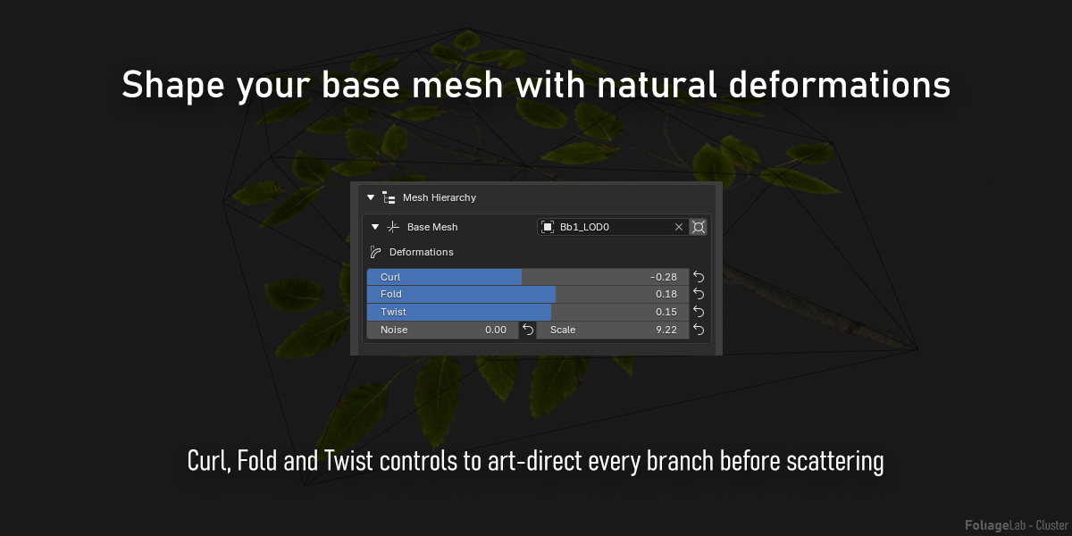The height and width of the screenshot is (536, 1072).
Task: Reset the Noise value
Action: click(x=528, y=330)
